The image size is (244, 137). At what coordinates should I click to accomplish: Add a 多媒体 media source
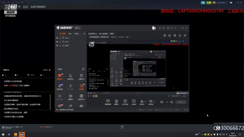(x=134, y=102)
